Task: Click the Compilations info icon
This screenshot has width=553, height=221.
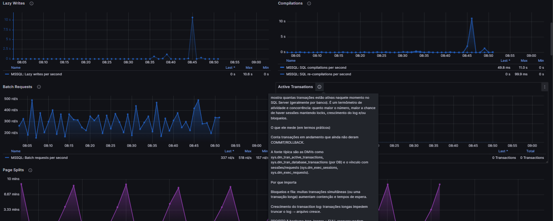Action: tap(309, 3)
